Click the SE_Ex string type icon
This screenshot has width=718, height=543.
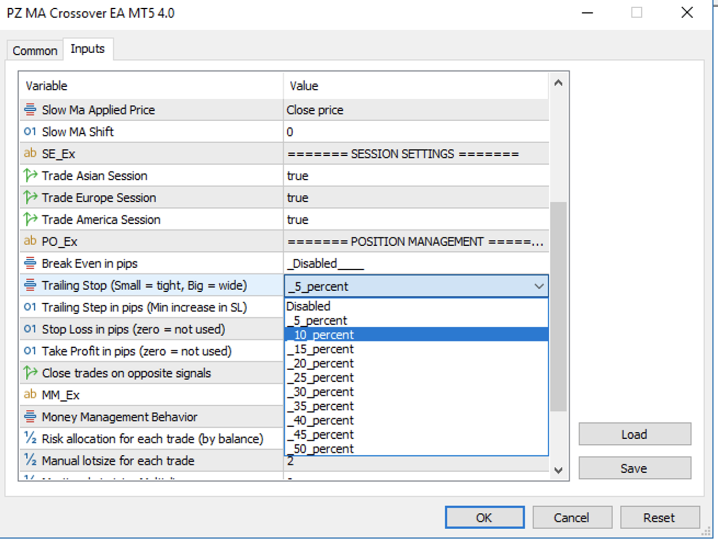click(x=30, y=154)
